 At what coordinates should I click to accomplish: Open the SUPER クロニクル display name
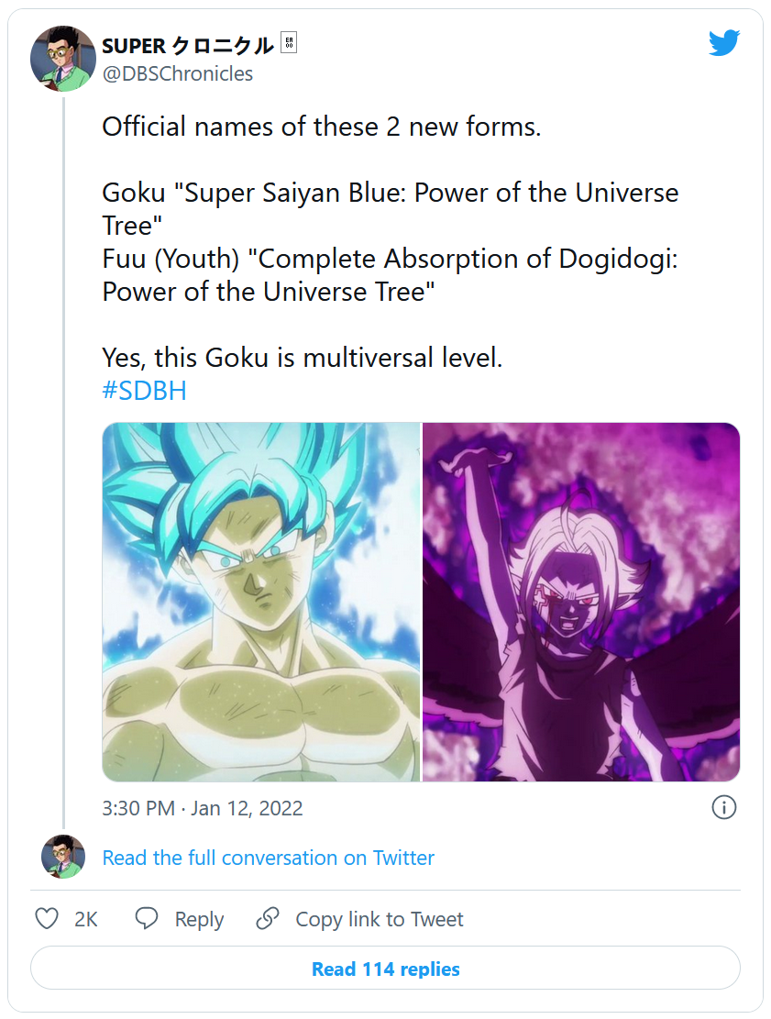[x=188, y=45]
